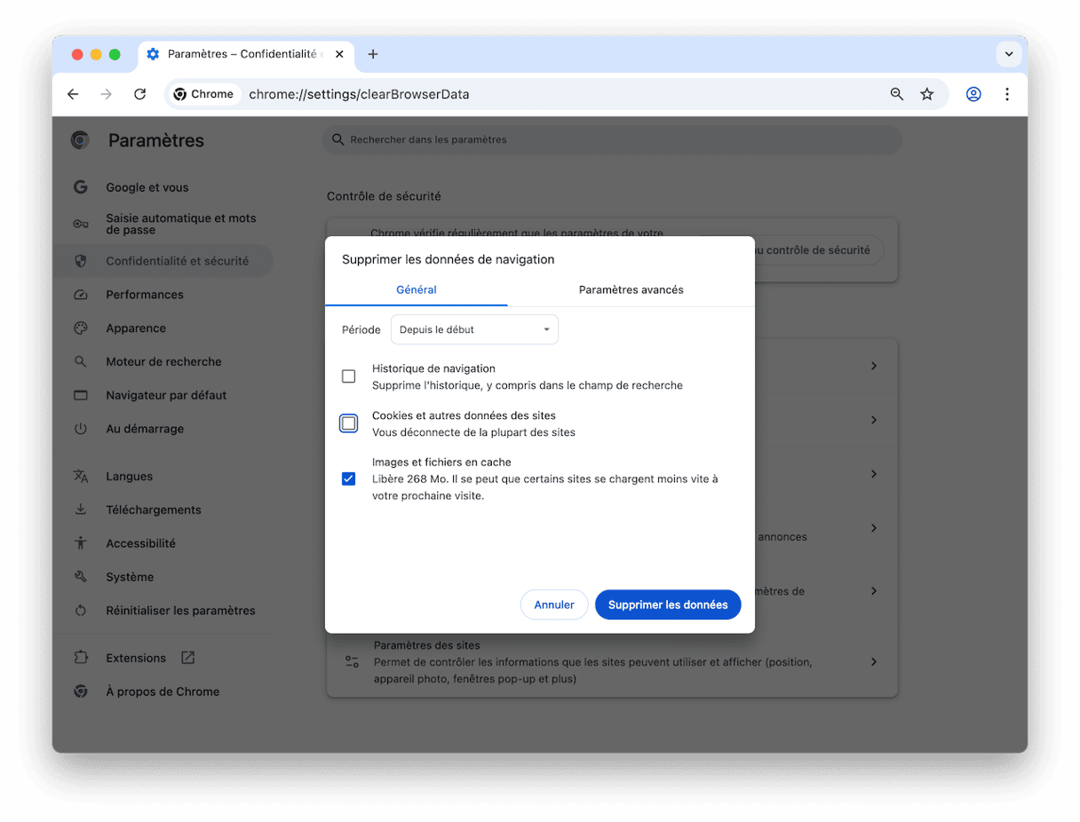Enable Cookies et autres données des sites

click(x=349, y=423)
